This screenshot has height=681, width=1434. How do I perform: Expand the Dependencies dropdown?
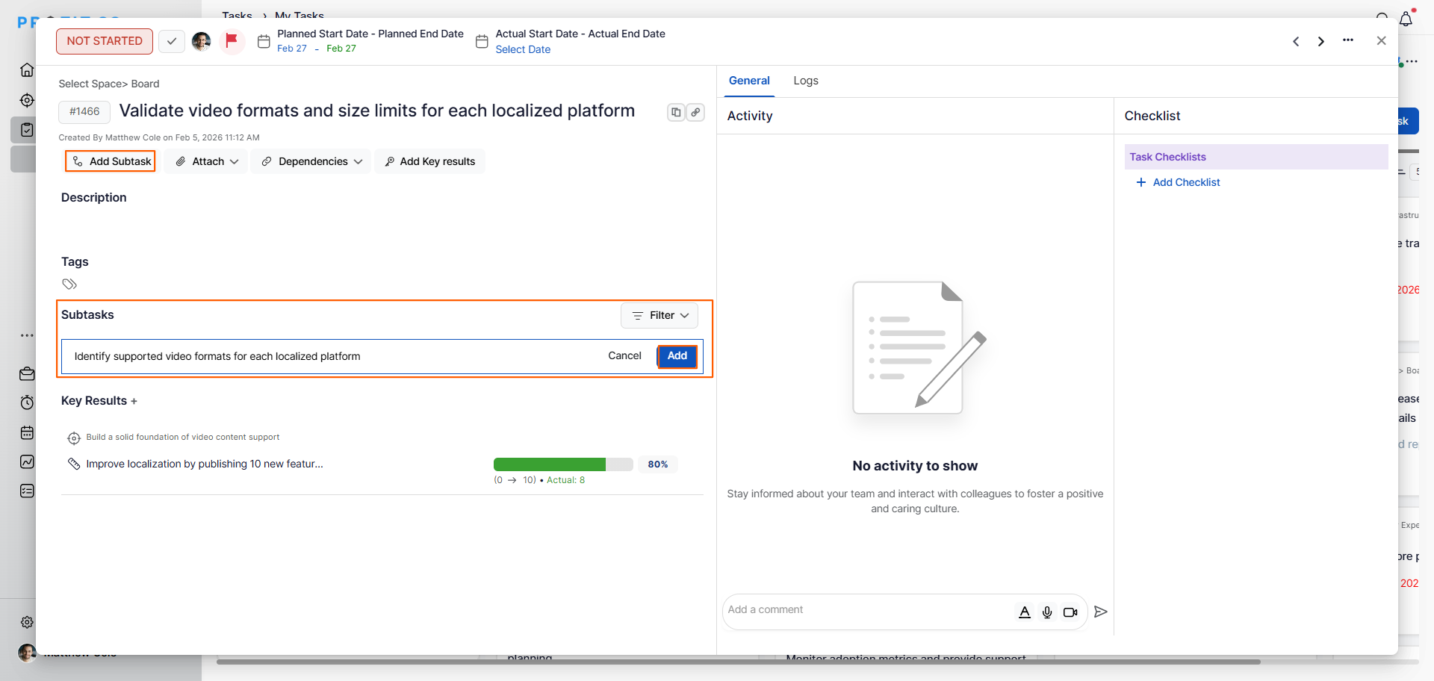pyautogui.click(x=310, y=161)
